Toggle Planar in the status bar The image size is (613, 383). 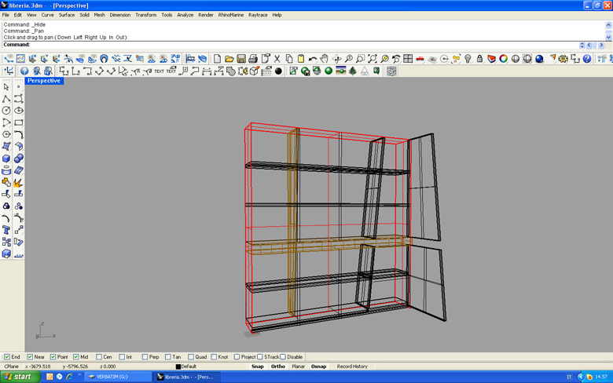click(x=299, y=367)
